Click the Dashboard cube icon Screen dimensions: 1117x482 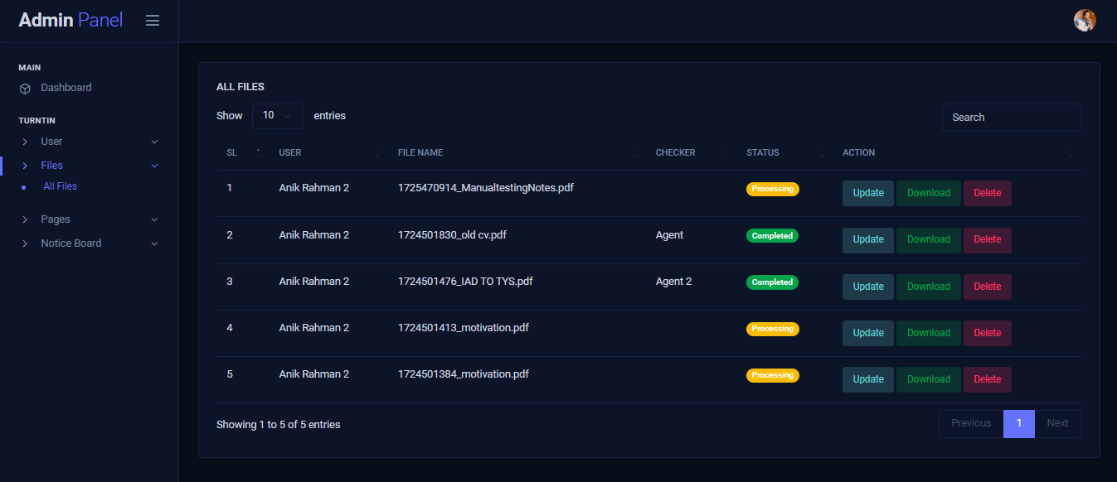pyautogui.click(x=25, y=88)
